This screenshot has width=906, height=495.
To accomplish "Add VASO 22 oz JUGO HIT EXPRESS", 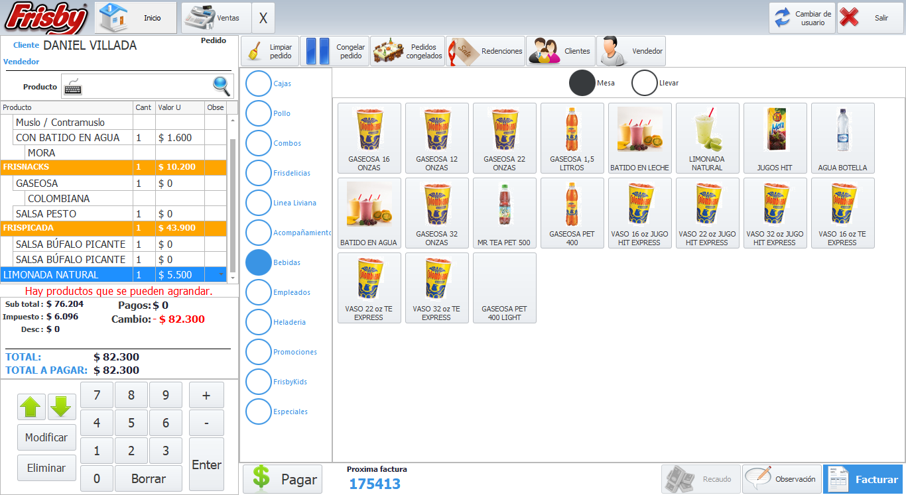I will coord(707,213).
